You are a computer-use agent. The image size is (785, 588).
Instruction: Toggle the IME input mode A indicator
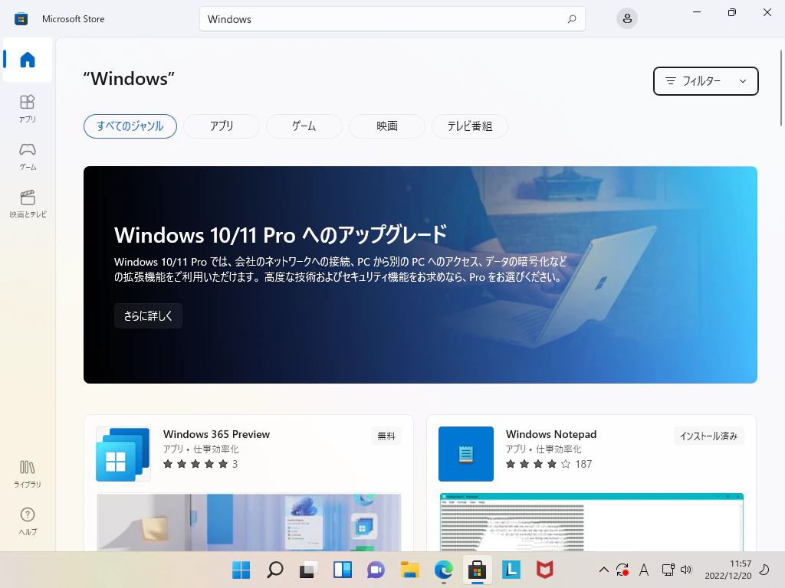644,570
